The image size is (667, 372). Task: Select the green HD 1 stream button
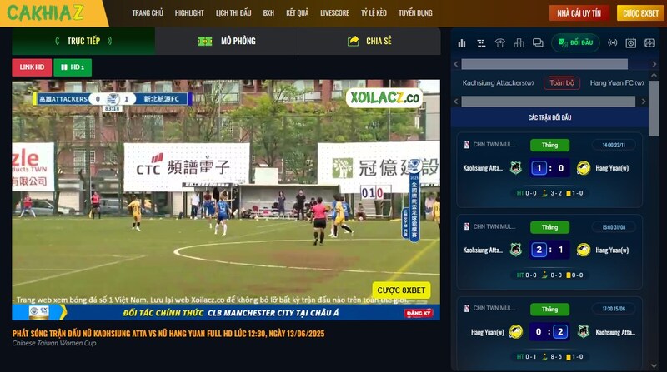73,67
